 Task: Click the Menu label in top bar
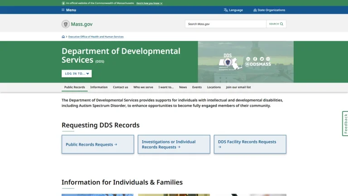[x=71, y=10]
